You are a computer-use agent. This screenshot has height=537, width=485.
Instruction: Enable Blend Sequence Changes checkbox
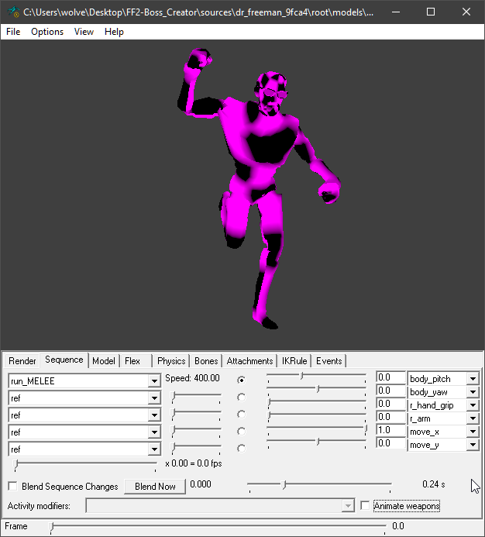12,486
